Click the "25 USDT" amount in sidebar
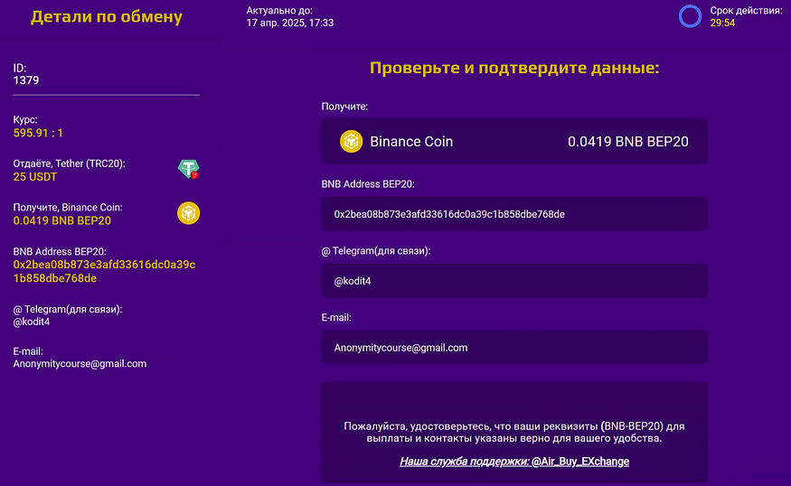 [35, 177]
